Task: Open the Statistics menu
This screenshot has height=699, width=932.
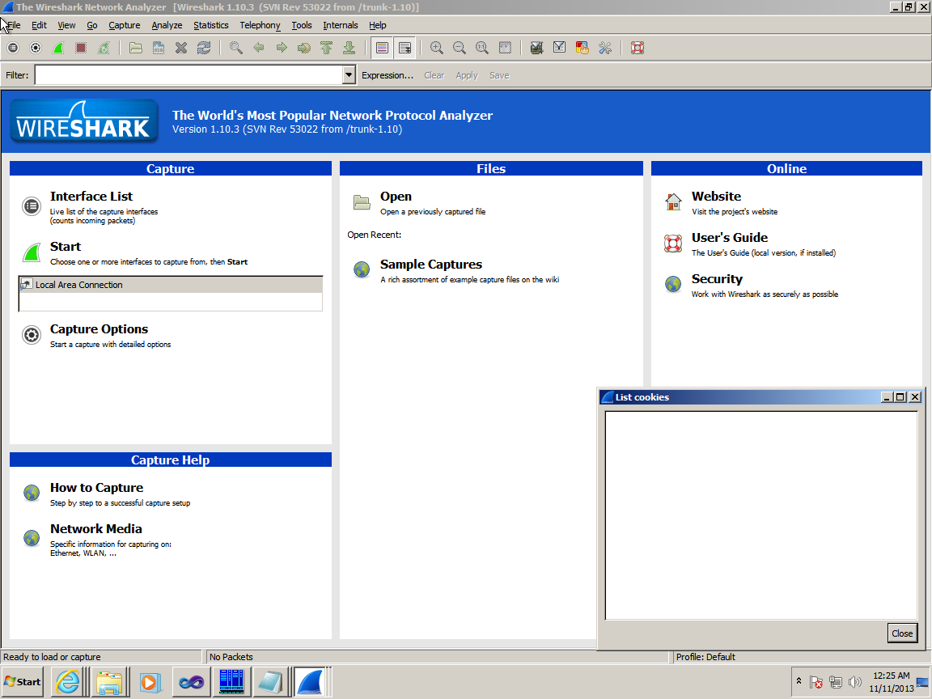Action: (211, 25)
